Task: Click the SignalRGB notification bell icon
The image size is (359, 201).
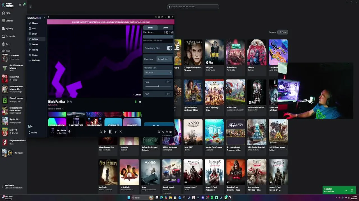Action: (x=159, y=17)
